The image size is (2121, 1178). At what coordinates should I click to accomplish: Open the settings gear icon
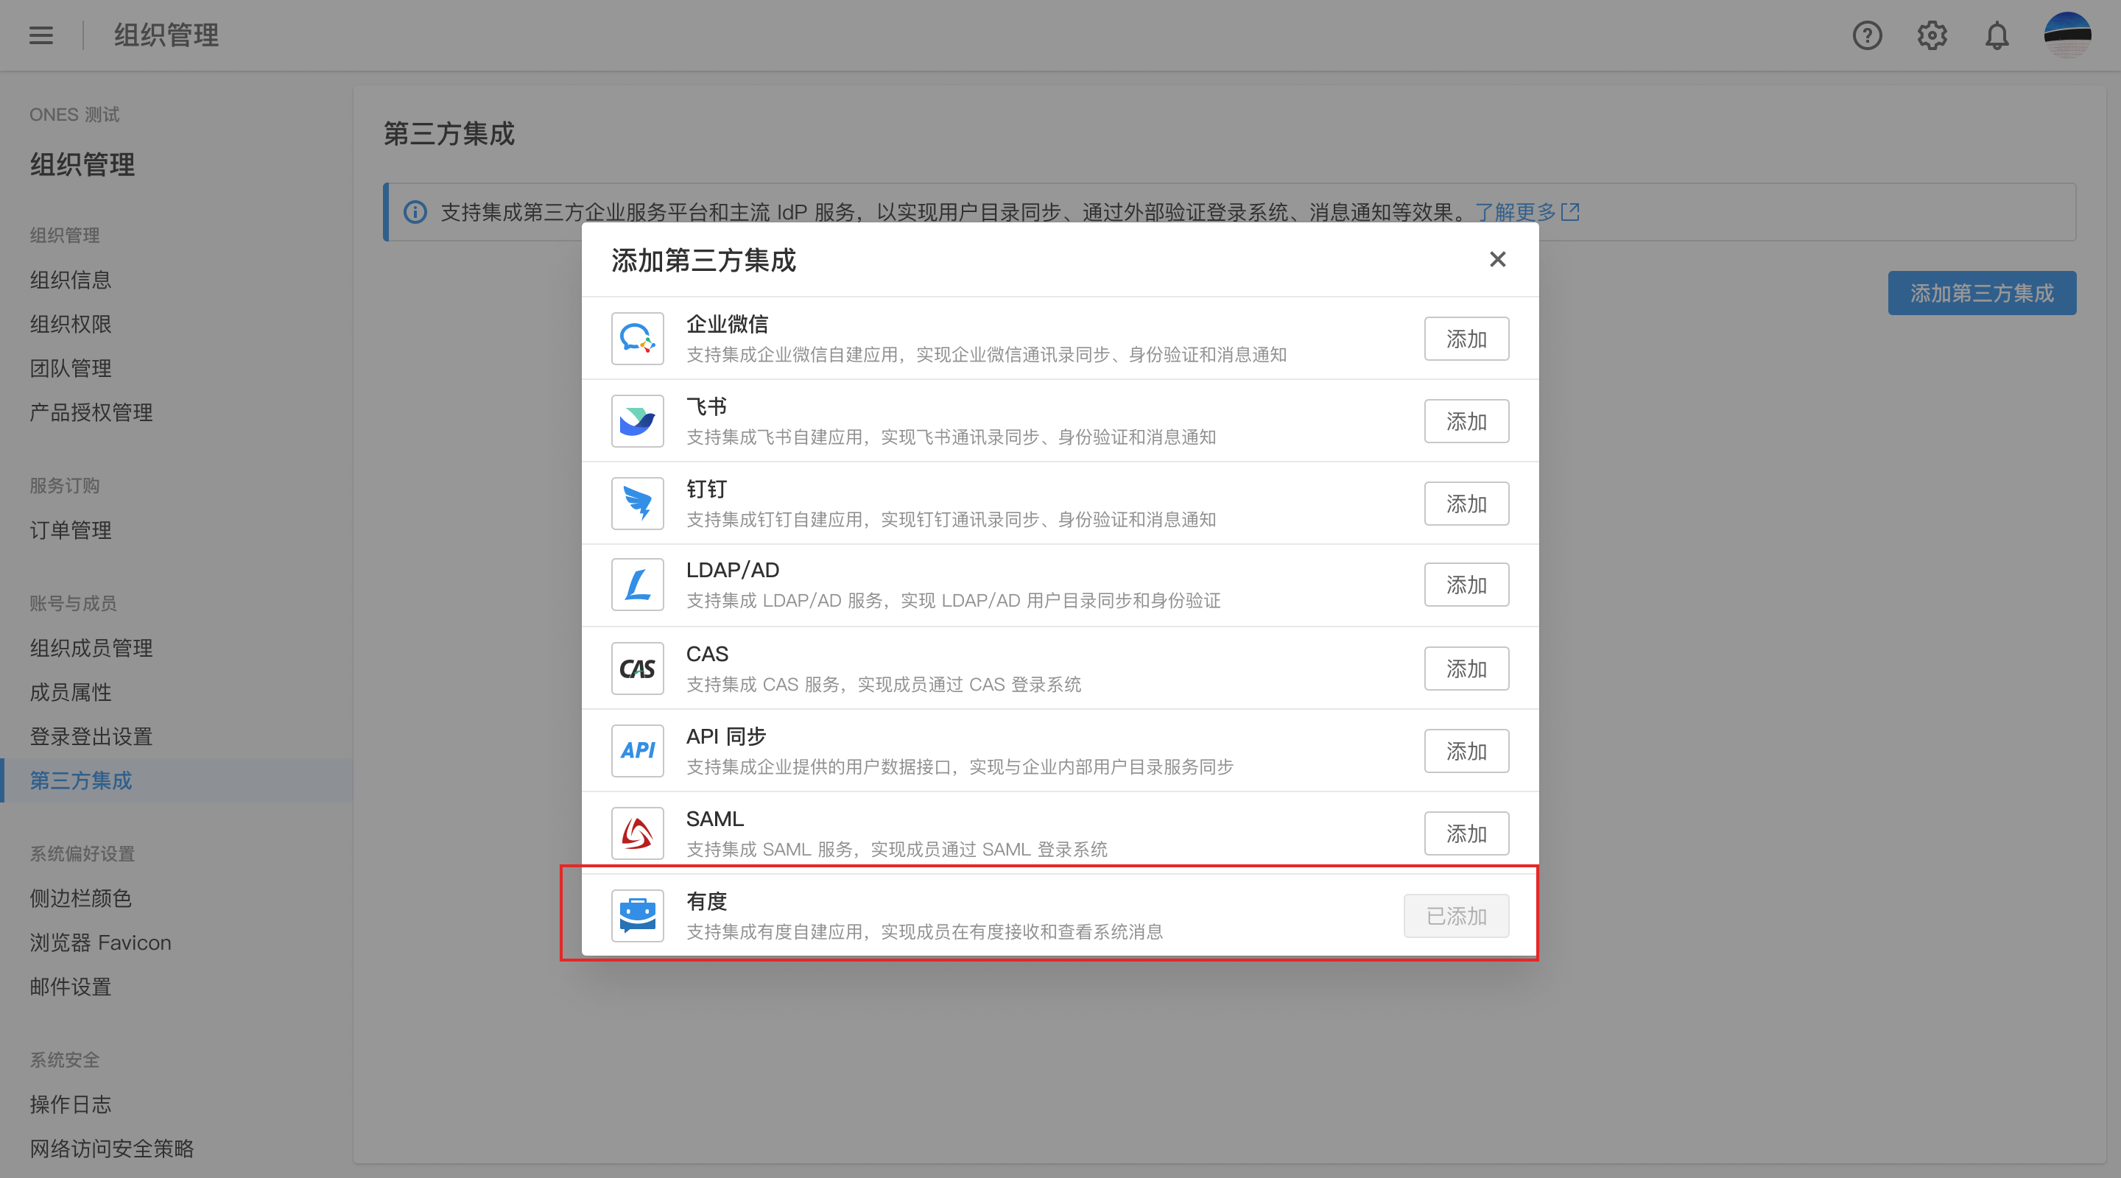1932,35
